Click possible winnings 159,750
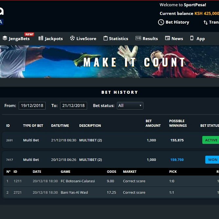 pyautogui.click(x=177, y=160)
